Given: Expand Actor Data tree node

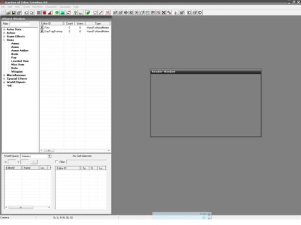Looking at the screenshot, I should coord(4,30).
